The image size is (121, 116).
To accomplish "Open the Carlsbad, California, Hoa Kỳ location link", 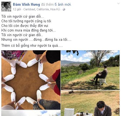I will point(41,9).
